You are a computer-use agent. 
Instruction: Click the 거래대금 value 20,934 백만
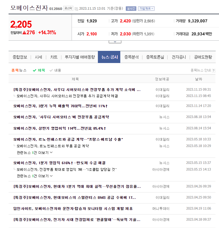point(202,34)
